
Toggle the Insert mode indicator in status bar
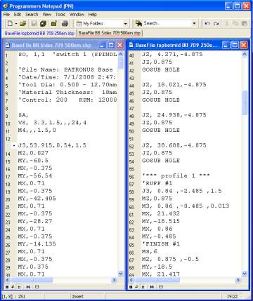(77, 296)
